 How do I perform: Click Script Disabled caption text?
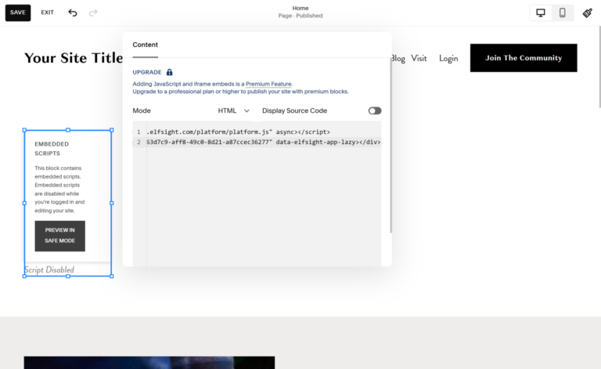(49, 270)
